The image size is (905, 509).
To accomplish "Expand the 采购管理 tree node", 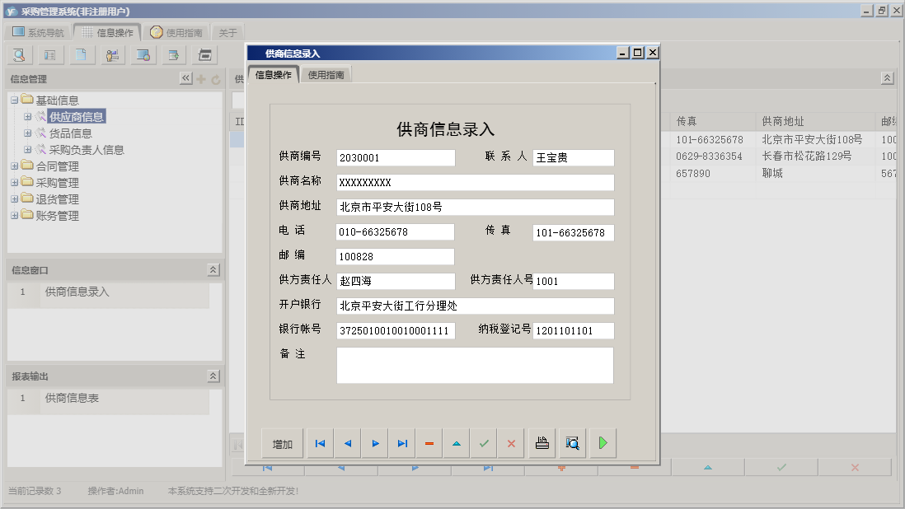I will click(x=14, y=183).
